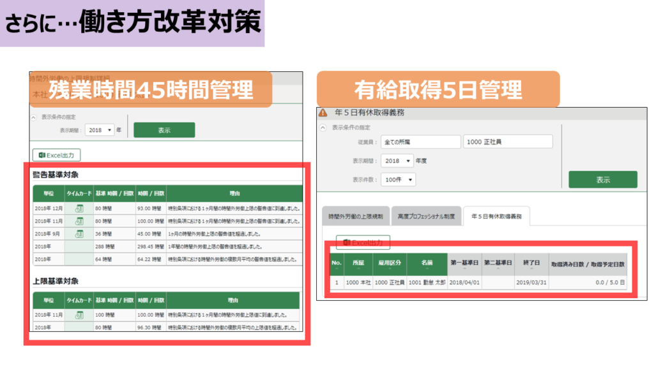Click the 2019/03/31 end date cell
The height and width of the screenshot is (367, 654).
(x=531, y=282)
